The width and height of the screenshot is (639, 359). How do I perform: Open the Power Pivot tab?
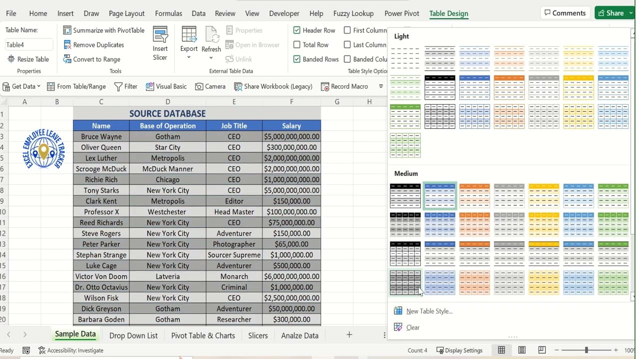[402, 13]
